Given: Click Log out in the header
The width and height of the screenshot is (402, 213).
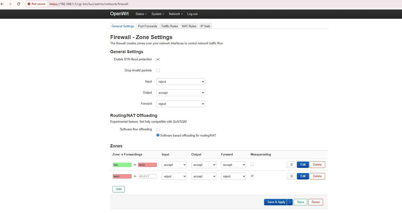Looking at the screenshot, I should coord(192,14).
